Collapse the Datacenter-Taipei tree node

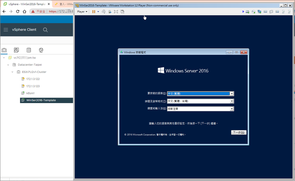(x=8, y=65)
